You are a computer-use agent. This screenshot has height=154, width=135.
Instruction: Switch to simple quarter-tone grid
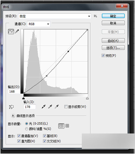[61, 126]
